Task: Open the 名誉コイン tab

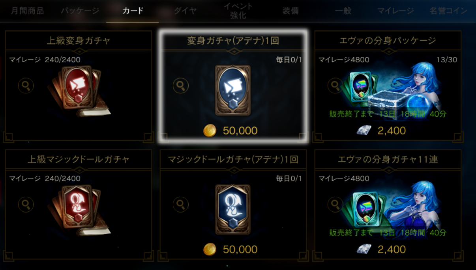Action: 448,11
